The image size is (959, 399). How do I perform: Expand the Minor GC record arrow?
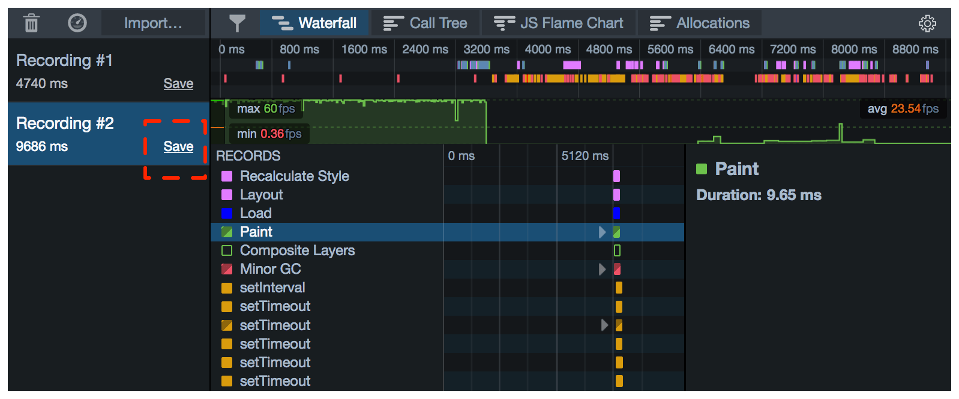point(602,270)
